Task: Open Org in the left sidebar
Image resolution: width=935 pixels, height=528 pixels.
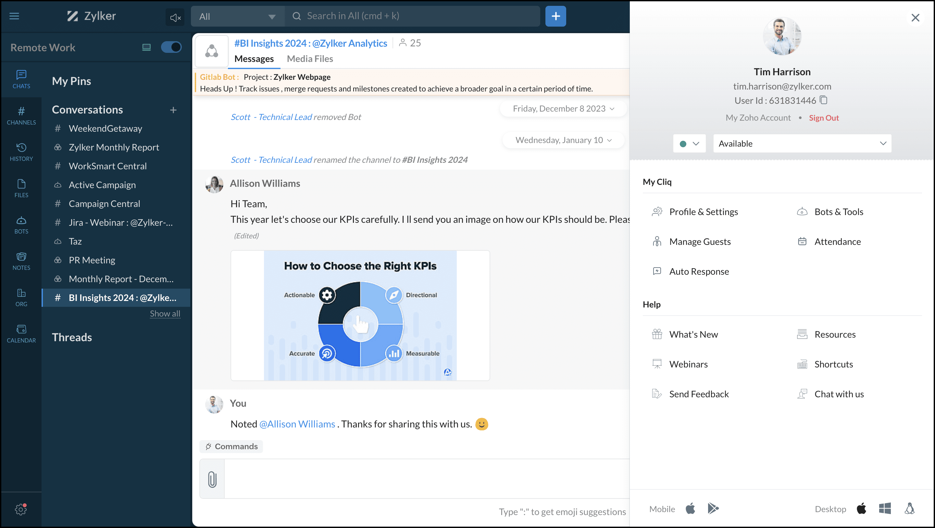Action: [x=21, y=297]
